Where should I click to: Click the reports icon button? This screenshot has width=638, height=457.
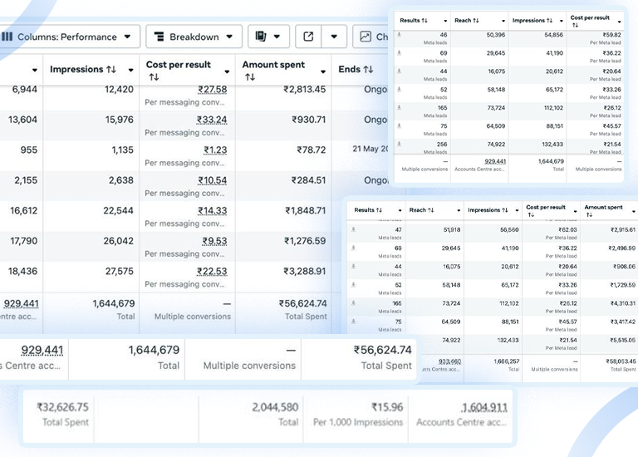click(269, 37)
